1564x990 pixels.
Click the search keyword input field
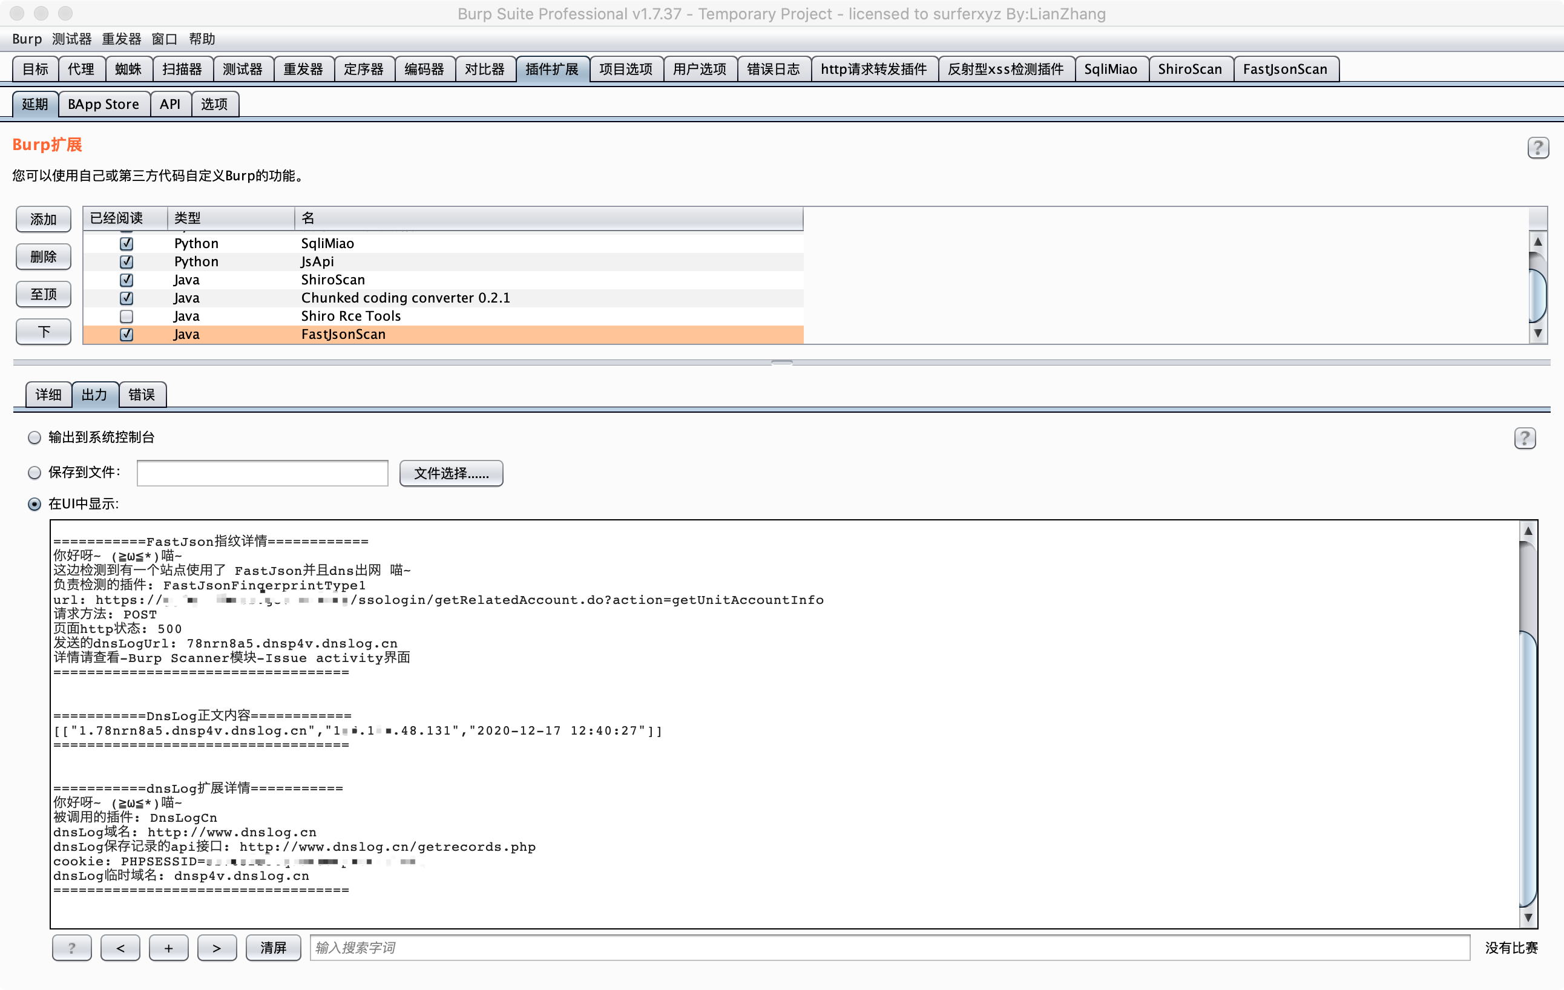point(889,947)
